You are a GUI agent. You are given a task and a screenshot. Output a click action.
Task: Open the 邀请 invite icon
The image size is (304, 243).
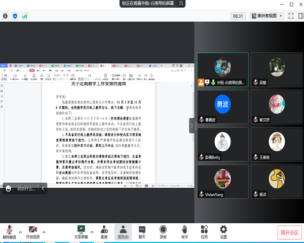click(103, 229)
